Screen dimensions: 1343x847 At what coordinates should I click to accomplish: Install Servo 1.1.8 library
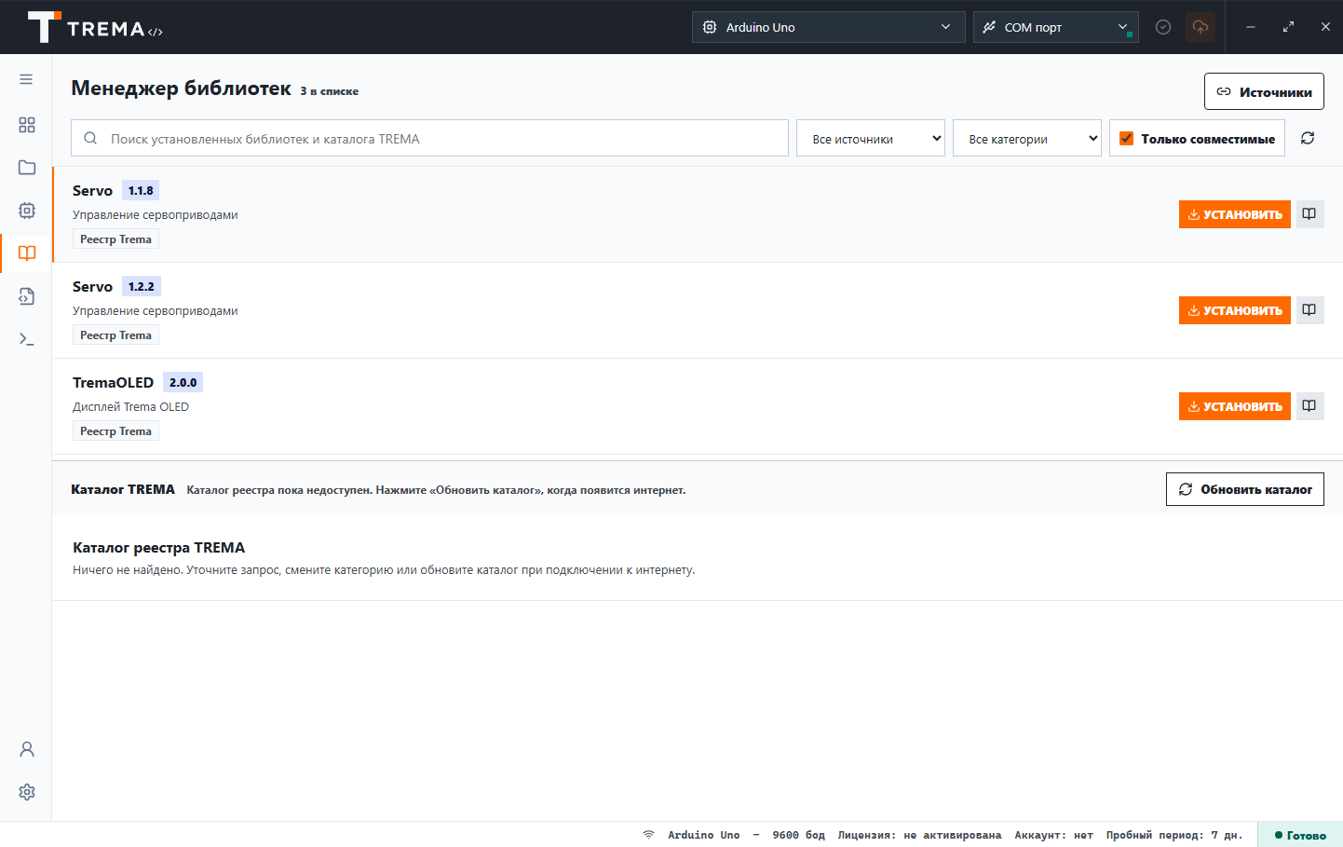pos(1235,214)
